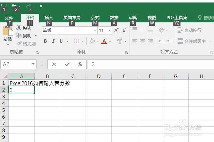Open the 页面布局 tab
This screenshot has width=214, height=142.
(x=72, y=17)
